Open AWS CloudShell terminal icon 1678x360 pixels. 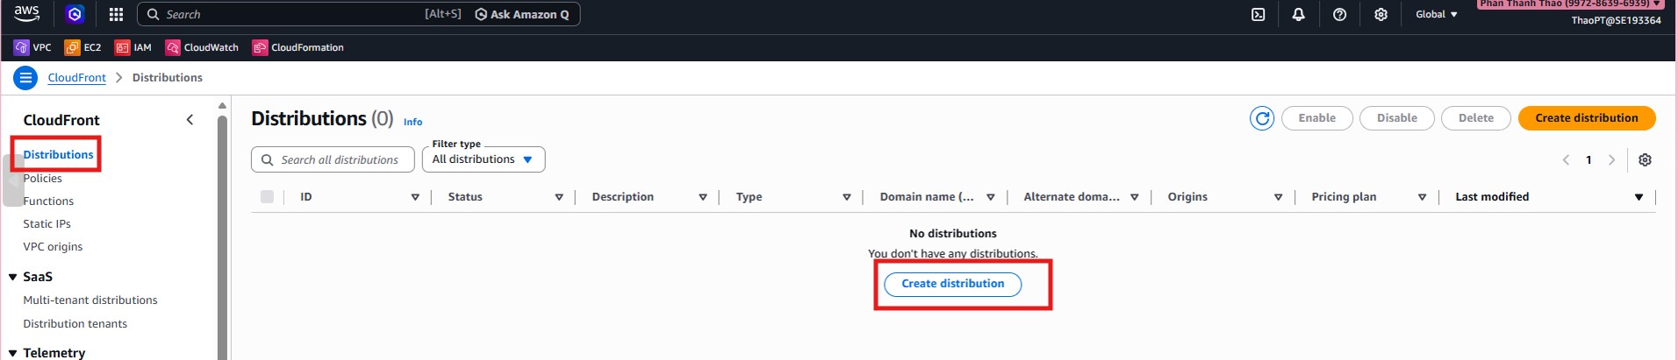[x=1258, y=14]
